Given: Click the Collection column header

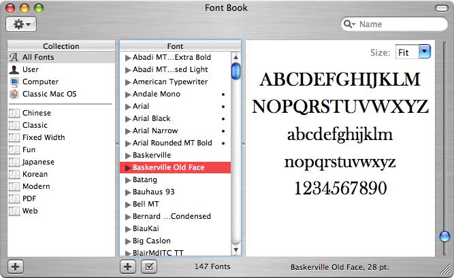Looking at the screenshot, I should tap(61, 46).
